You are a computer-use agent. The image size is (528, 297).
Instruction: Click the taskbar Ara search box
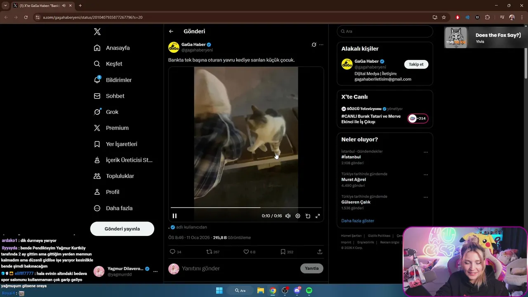tap(240, 290)
